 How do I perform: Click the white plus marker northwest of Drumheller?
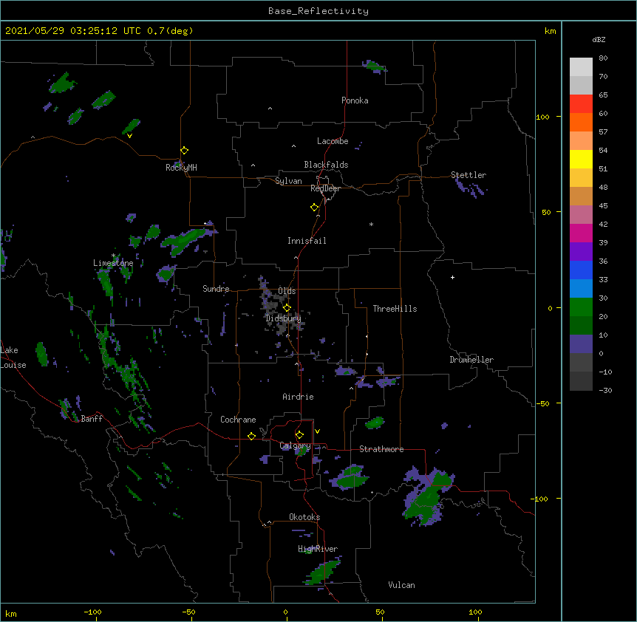[x=452, y=277]
